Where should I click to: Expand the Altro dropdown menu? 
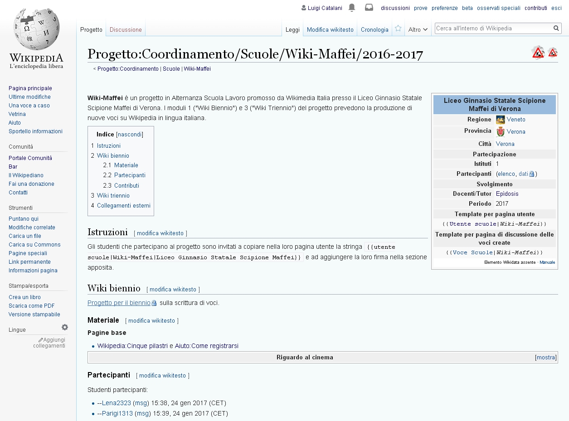(418, 30)
